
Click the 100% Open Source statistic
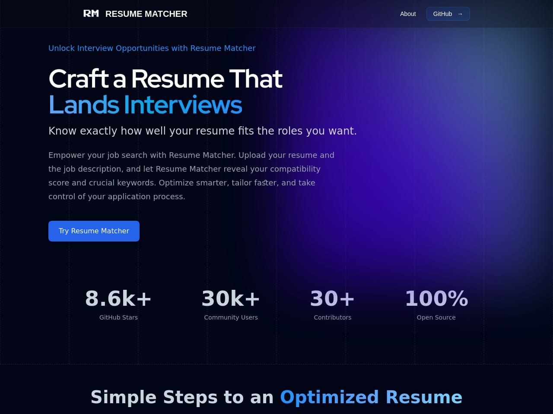[x=436, y=298]
